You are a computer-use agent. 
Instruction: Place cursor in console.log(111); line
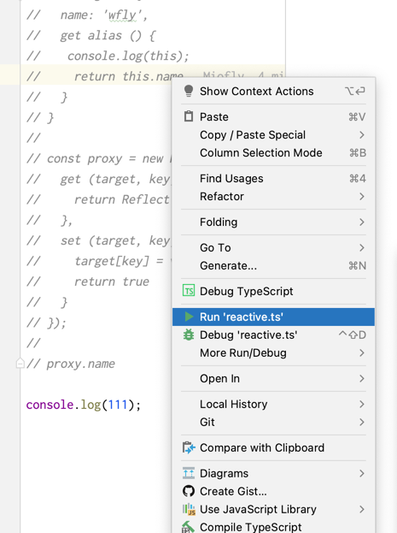84,405
